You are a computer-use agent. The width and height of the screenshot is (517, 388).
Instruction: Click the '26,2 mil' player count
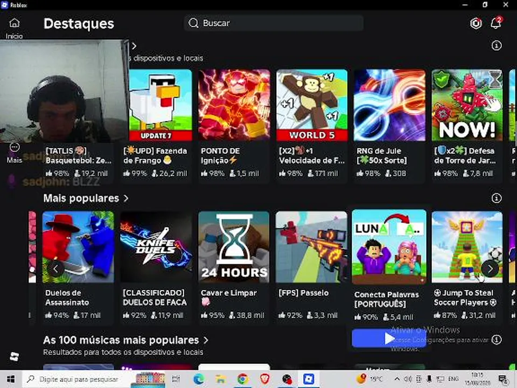pos(173,174)
